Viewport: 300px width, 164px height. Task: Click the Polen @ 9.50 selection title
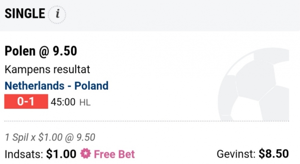coord(41,51)
